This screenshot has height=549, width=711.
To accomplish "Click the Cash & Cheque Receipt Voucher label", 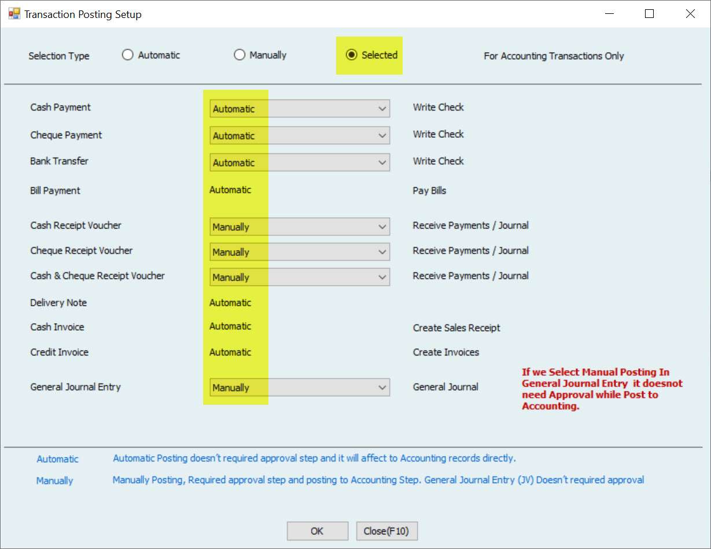I will pos(97,276).
